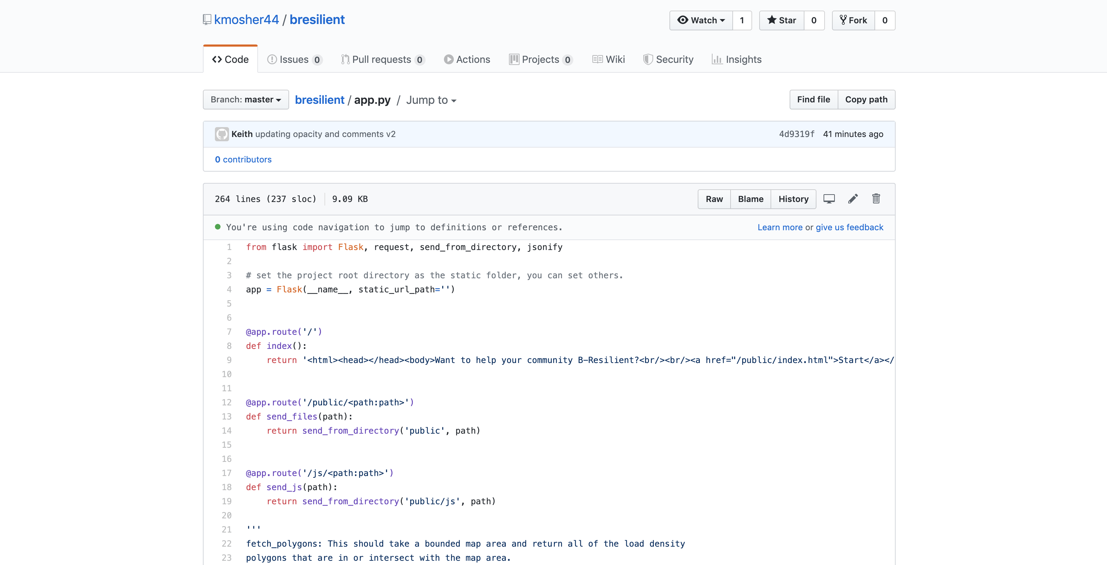Expand the Jump to menu
1107x565 pixels.
click(431, 100)
